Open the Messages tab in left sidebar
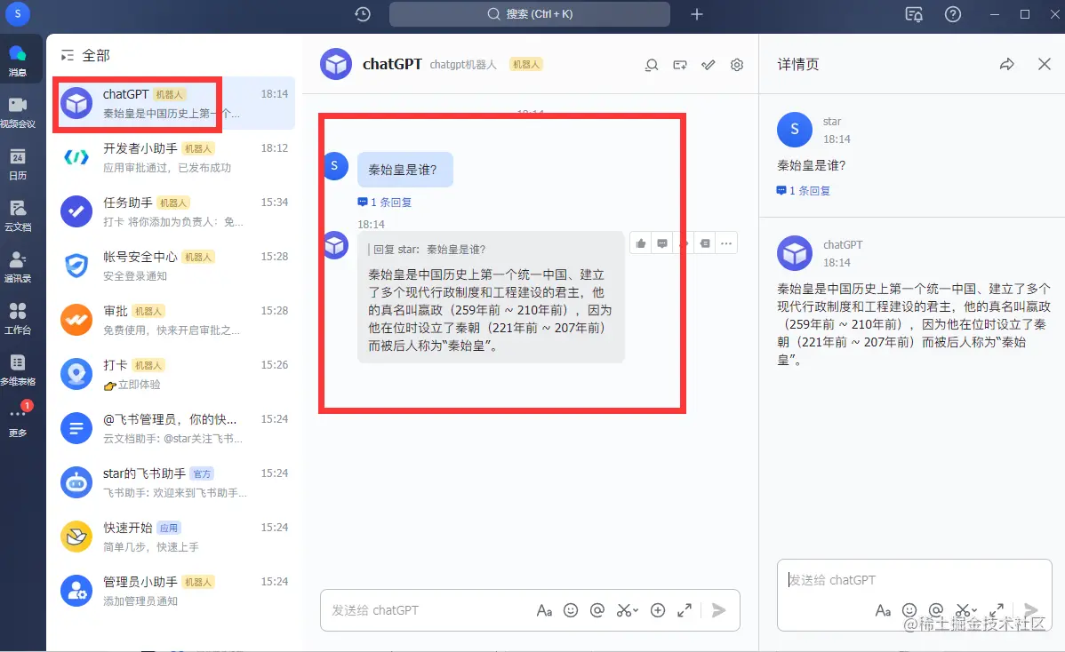The width and height of the screenshot is (1065, 652). click(18, 60)
